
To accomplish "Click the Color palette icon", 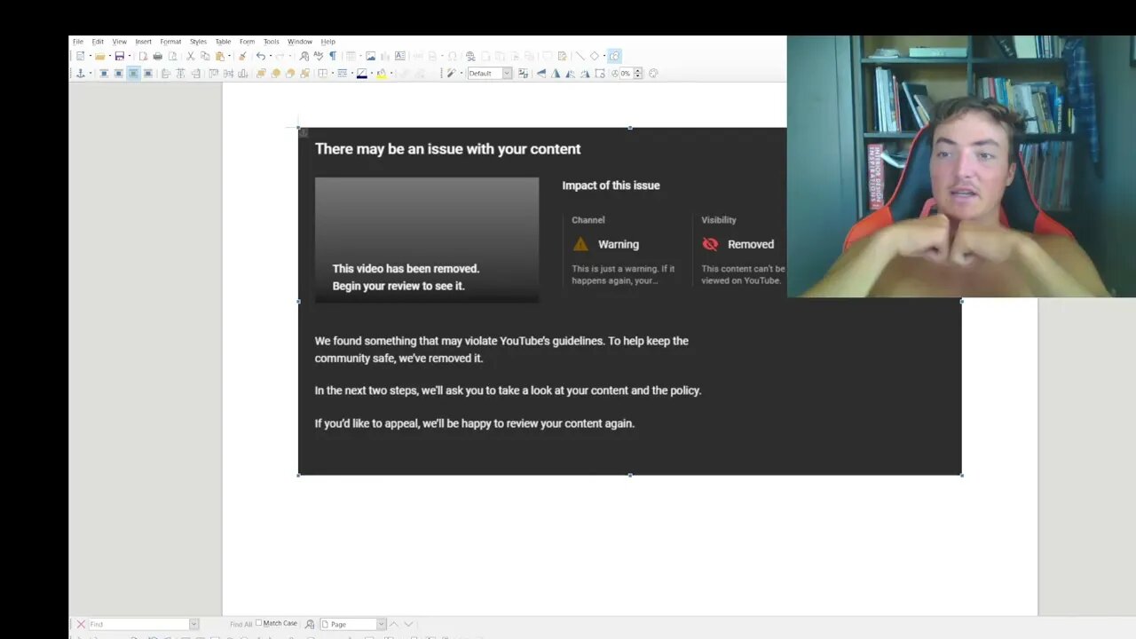I will pyautogui.click(x=653, y=74).
